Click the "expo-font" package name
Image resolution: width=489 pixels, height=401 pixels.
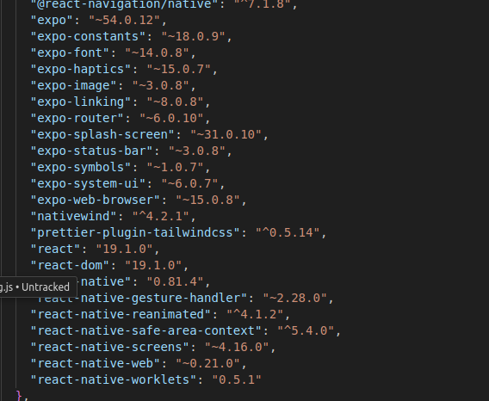71,52
